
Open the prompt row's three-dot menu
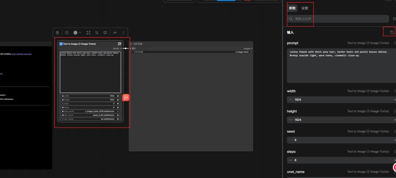[x=395, y=43]
